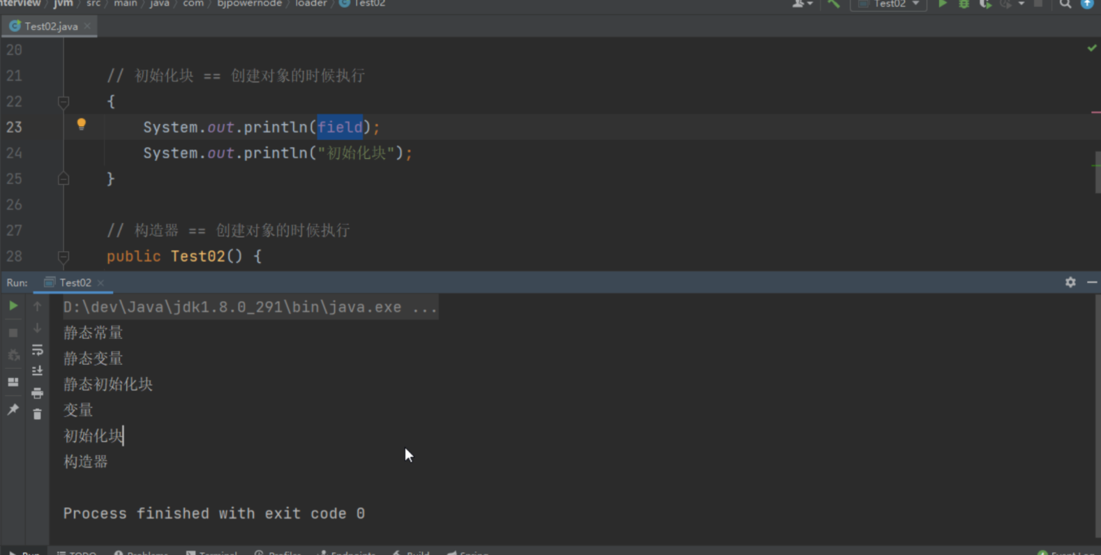
Task: Click Process finished with exit code 0
Action: coord(214,514)
